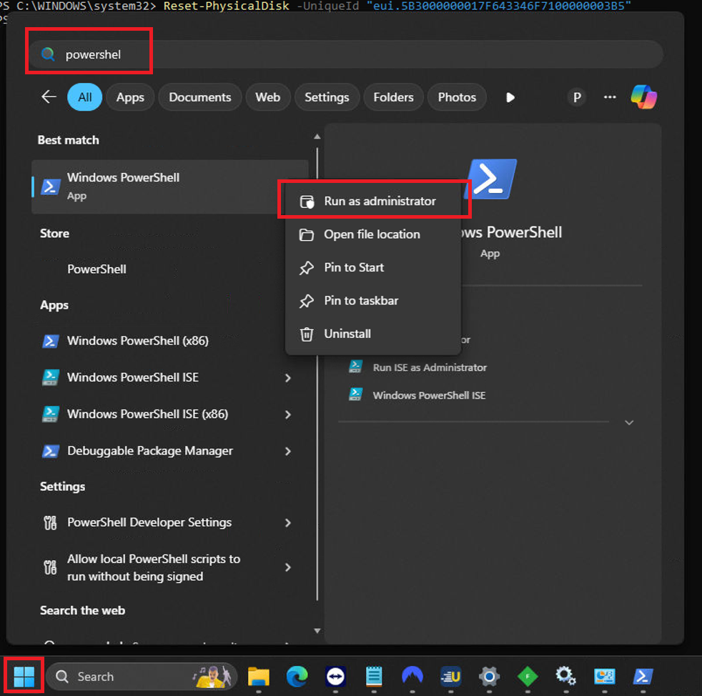The height and width of the screenshot is (696, 702).
Task: Expand the PowerShell Developer Settings chevron
Action: [288, 523]
